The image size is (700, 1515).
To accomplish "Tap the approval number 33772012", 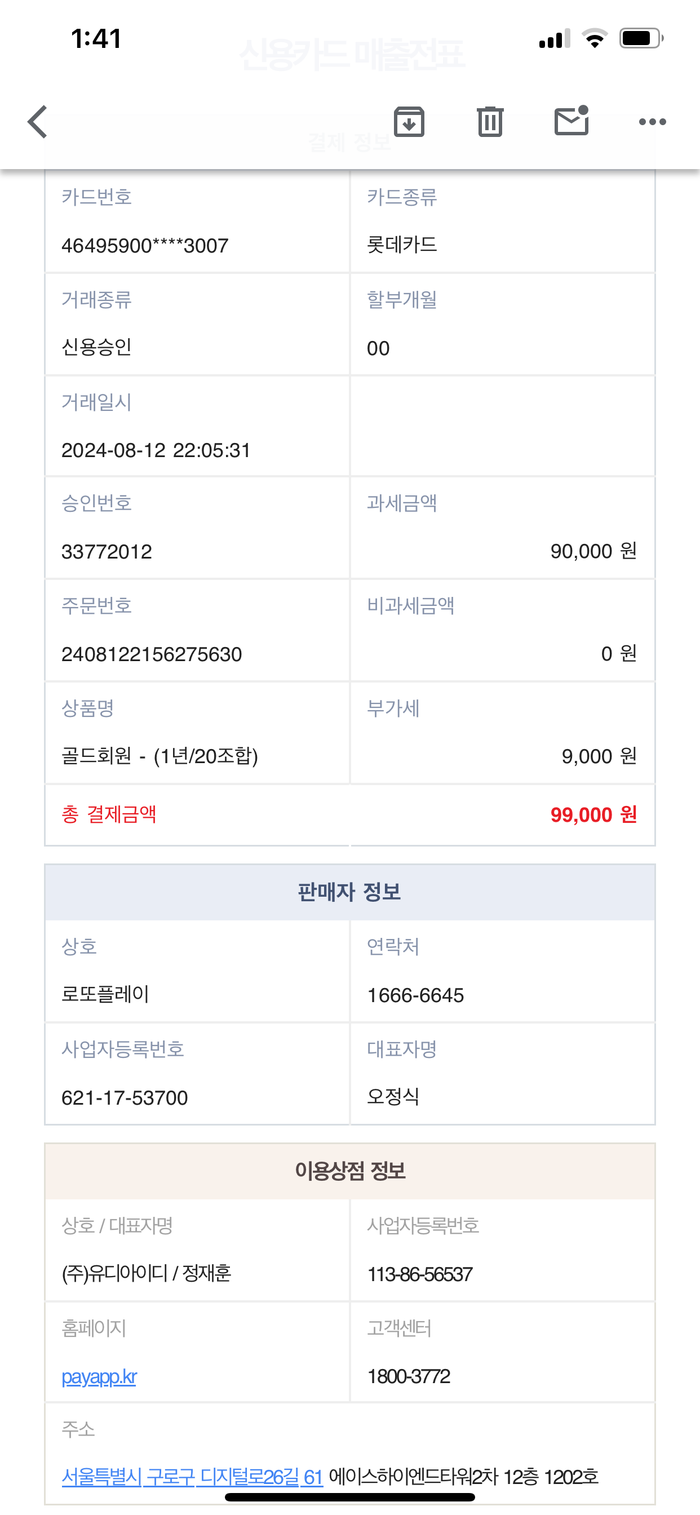I will click(x=107, y=552).
